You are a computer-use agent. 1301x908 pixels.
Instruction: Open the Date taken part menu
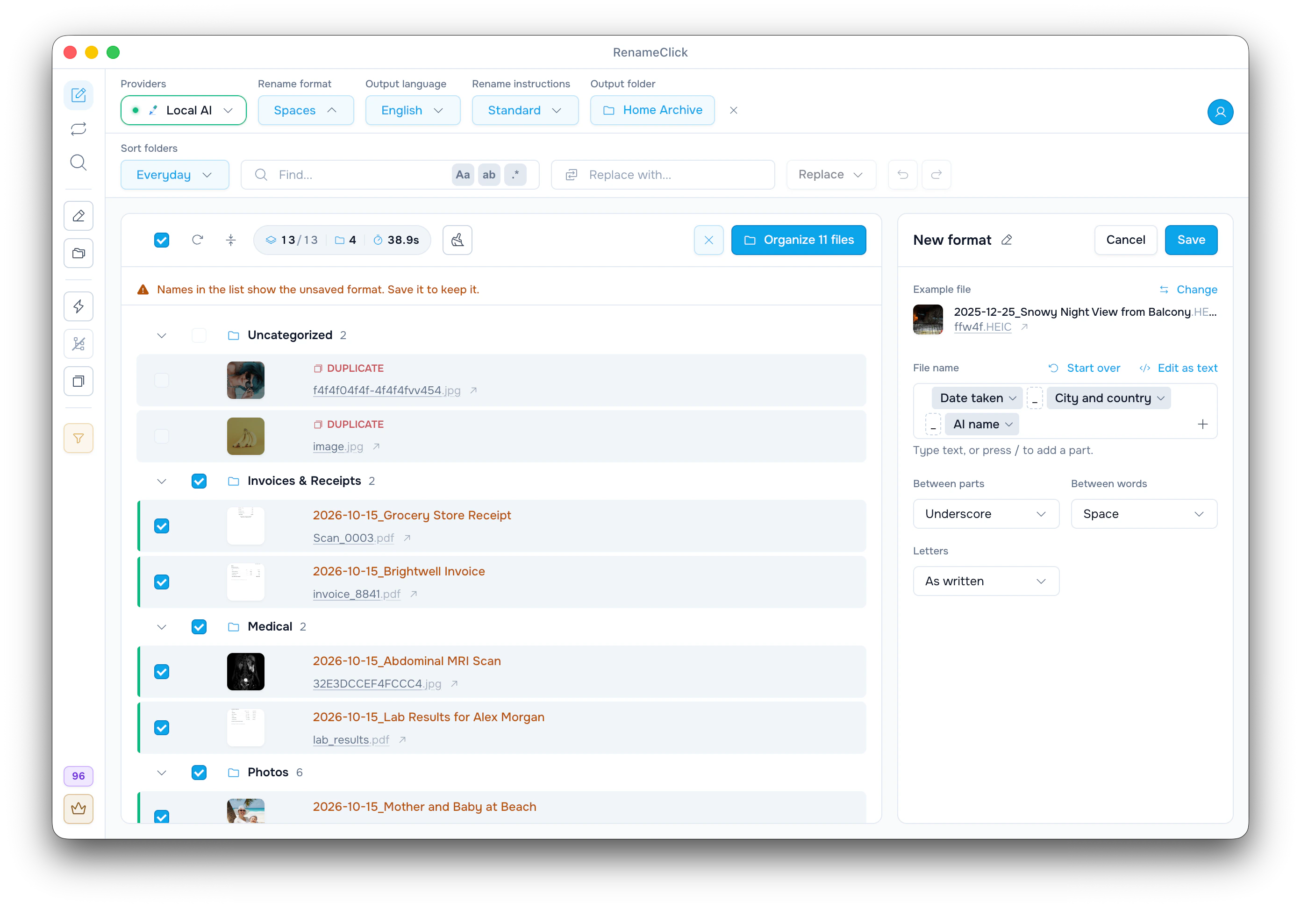978,398
